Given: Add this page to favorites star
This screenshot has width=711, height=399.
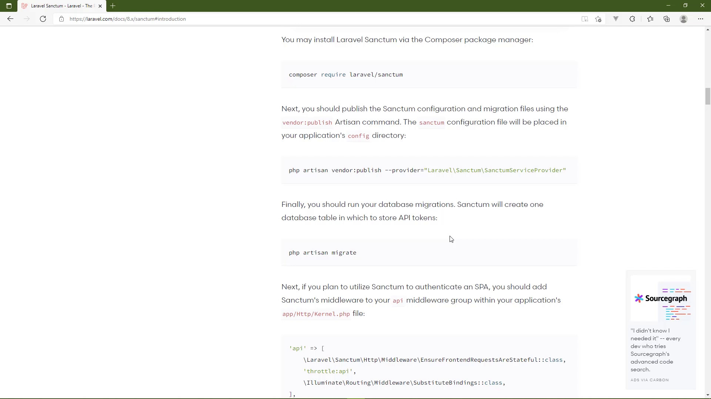Looking at the screenshot, I should click(x=598, y=19).
